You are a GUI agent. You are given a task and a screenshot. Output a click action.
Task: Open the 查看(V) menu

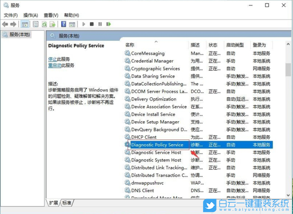click(51, 15)
